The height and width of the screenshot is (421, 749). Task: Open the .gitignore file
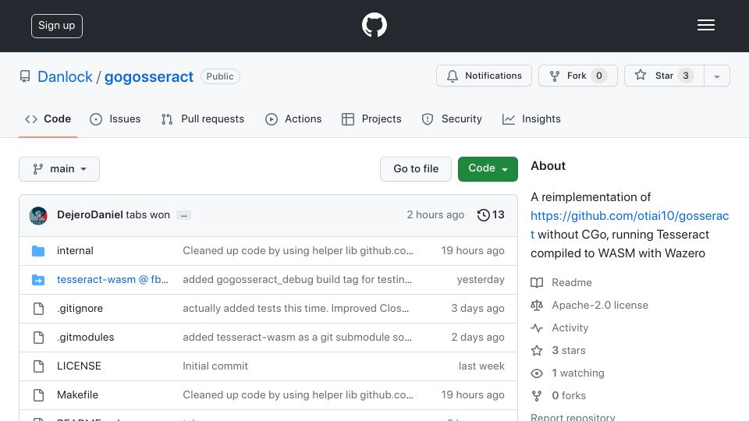click(x=80, y=309)
